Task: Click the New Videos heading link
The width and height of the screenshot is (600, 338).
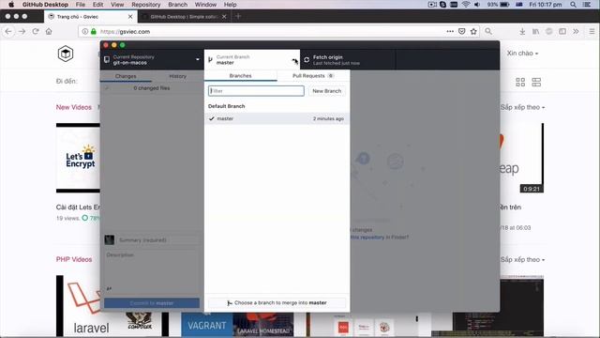Action: click(x=74, y=107)
